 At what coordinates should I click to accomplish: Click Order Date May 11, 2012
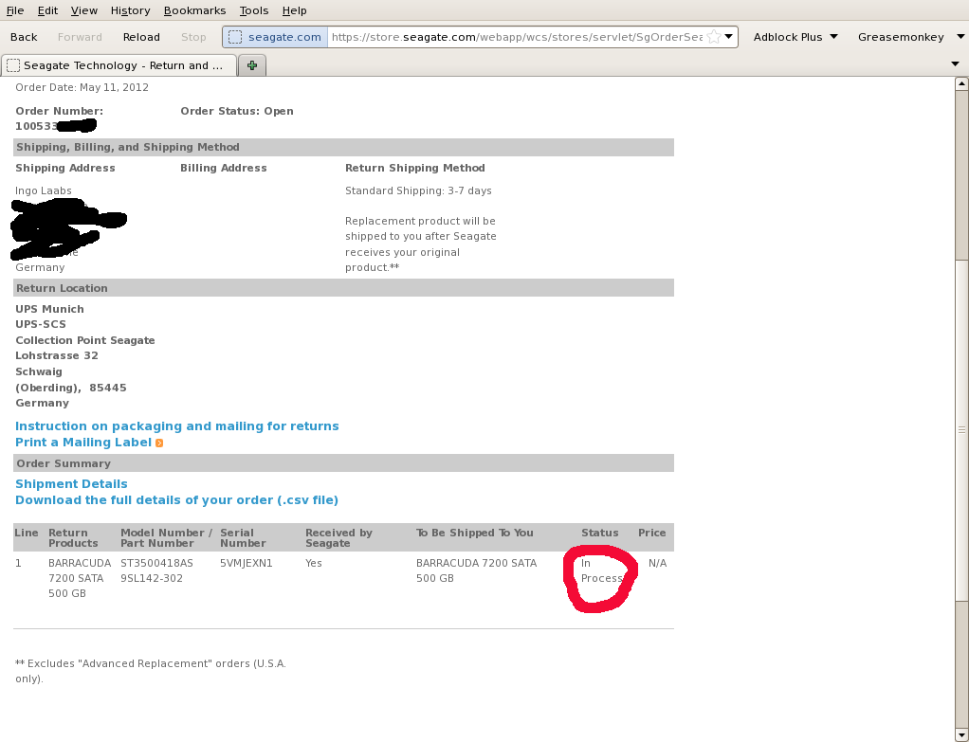(82, 87)
